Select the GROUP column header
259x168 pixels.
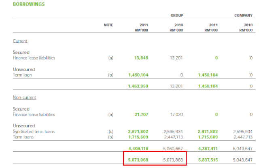click(x=177, y=15)
